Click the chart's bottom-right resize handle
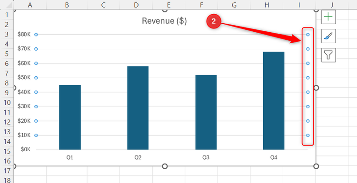 tap(316, 166)
